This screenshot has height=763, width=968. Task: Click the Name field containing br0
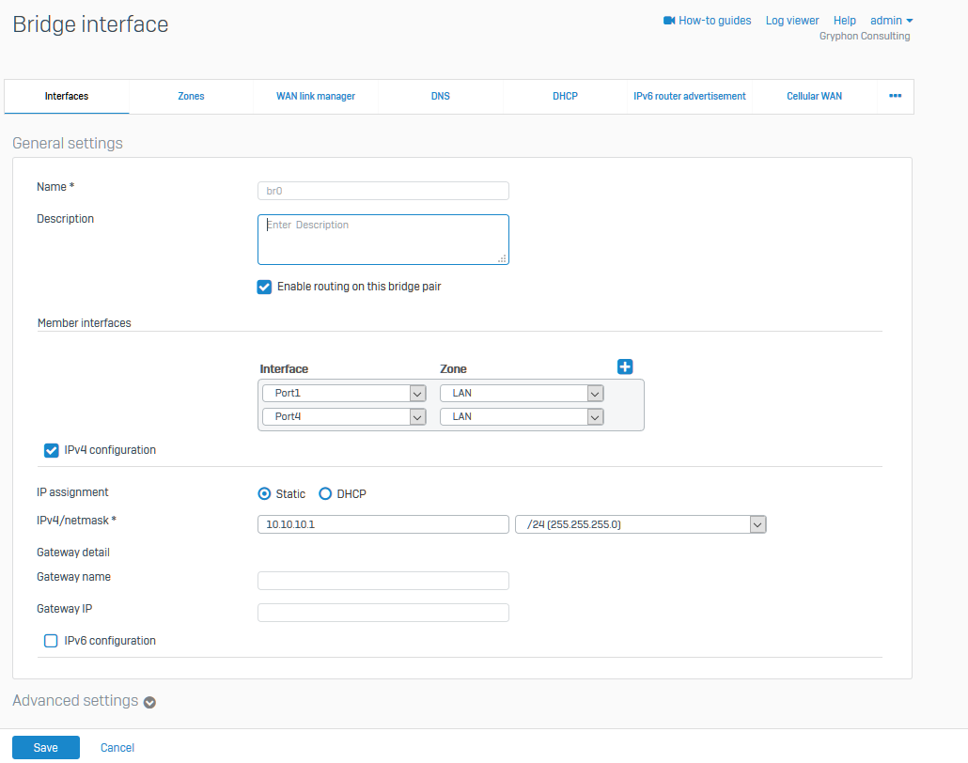[x=383, y=191]
